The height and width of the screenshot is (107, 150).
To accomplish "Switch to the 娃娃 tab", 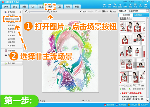I will tap(68, 6).
